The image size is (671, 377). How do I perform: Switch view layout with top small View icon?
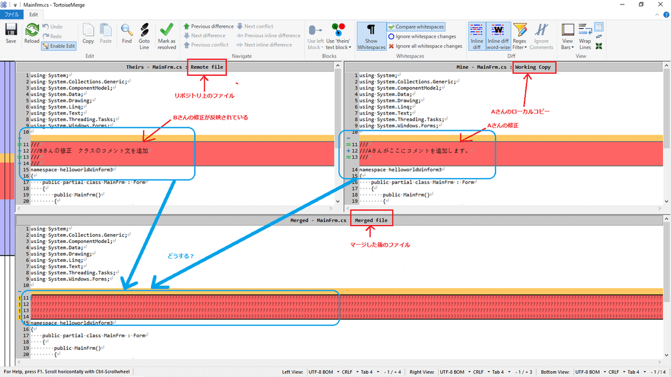point(599,27)
